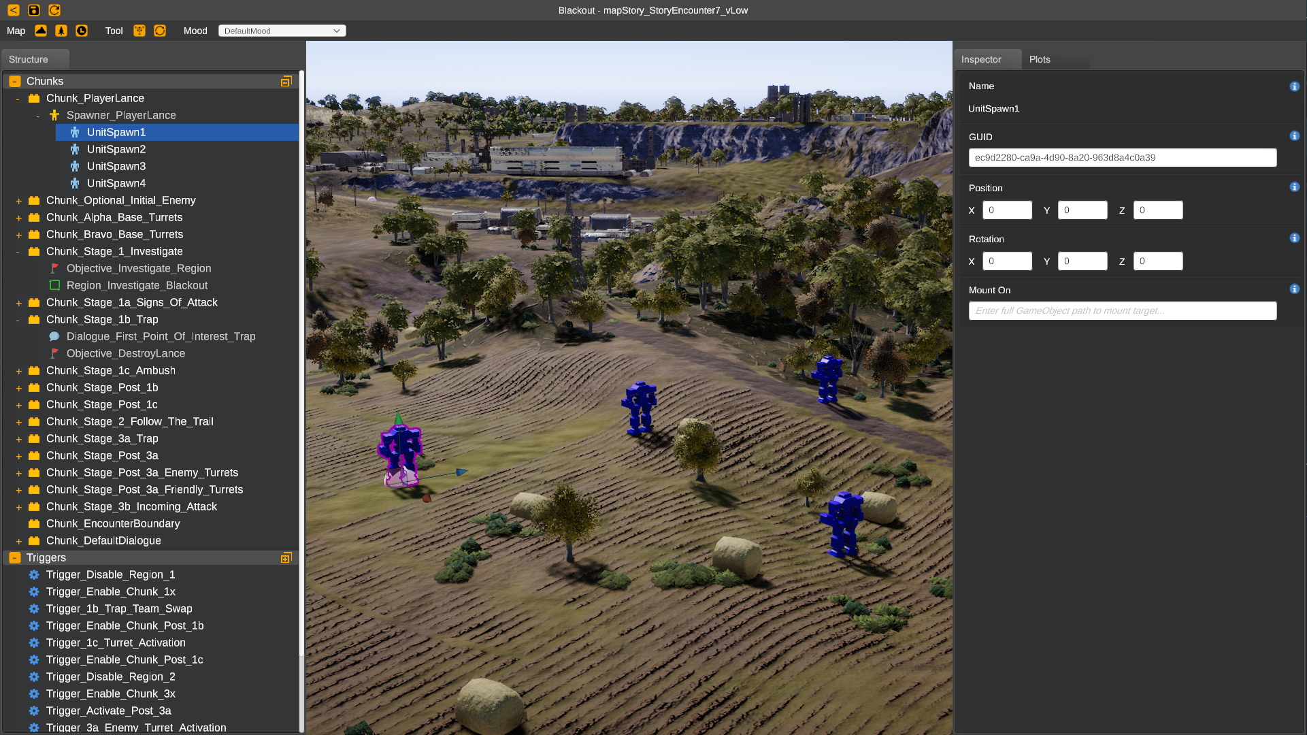The width and height of the screenshot is (1307, 735).
Task: Click Trigger_Disable_Region_1 gear icon
Action: (x=34, y=574)
